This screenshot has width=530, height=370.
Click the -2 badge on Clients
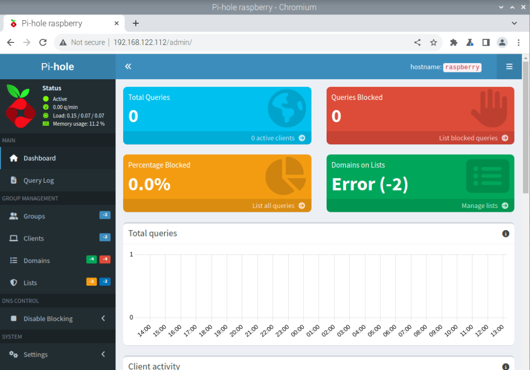[x=105, y=237]
